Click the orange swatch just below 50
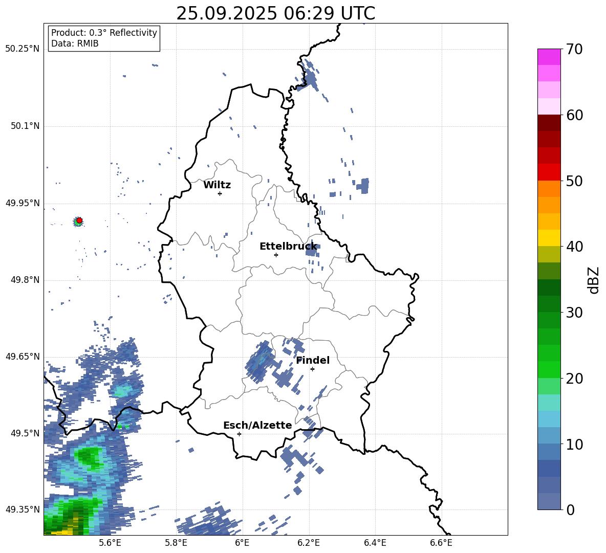 tap(549, 189)
